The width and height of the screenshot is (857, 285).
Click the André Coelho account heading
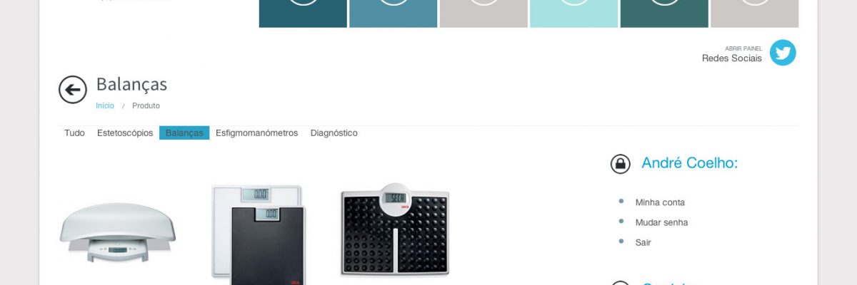pos(689,163)
